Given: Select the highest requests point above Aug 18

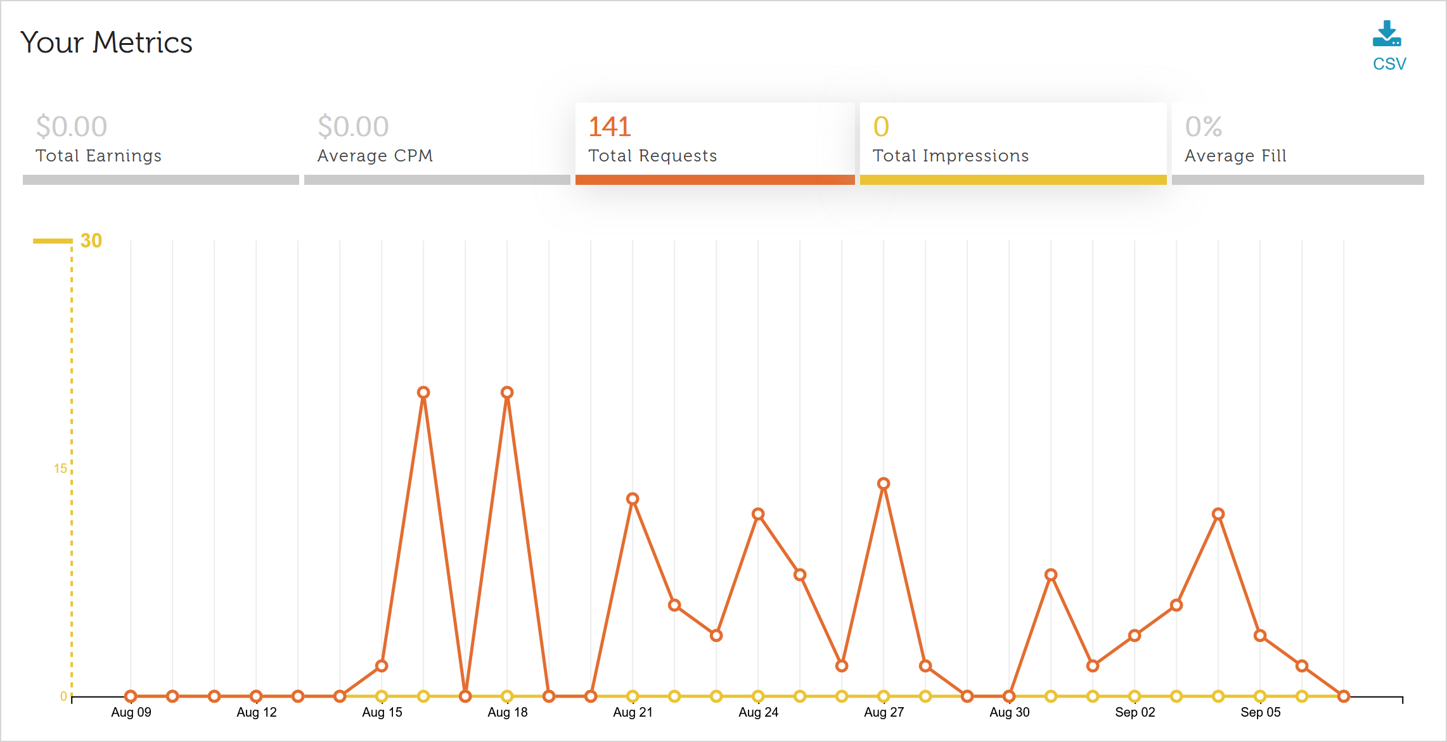Looking at the screenshot, I should (507, 393).
